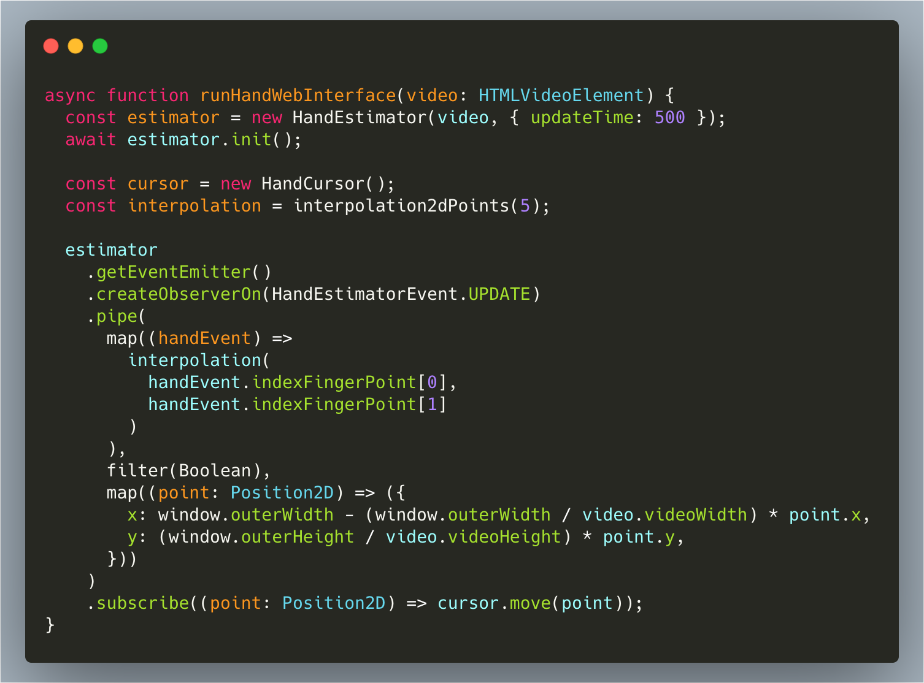The width and height of the screenshot is (924, 683).
Task: Click the HandEstimator constructor name
Action: [x=360, y=118]
